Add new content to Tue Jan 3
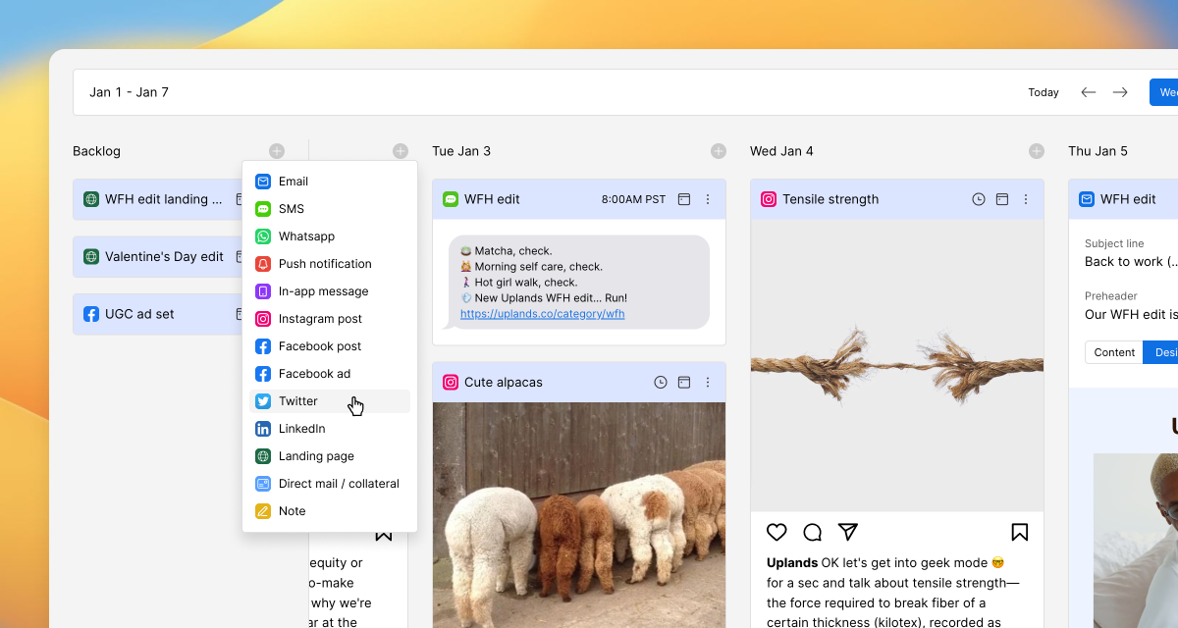The width and height of the screenshot is (1178, 628). click(719, 151)
